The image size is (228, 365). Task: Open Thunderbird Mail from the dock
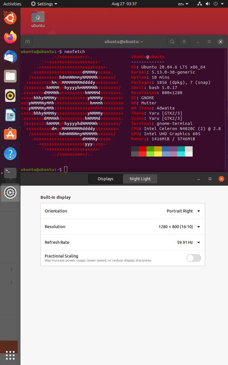[x=10, y=56]
